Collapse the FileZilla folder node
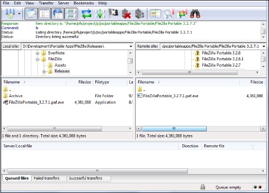This screenshot has width=269, height=193. coord(37,59)
